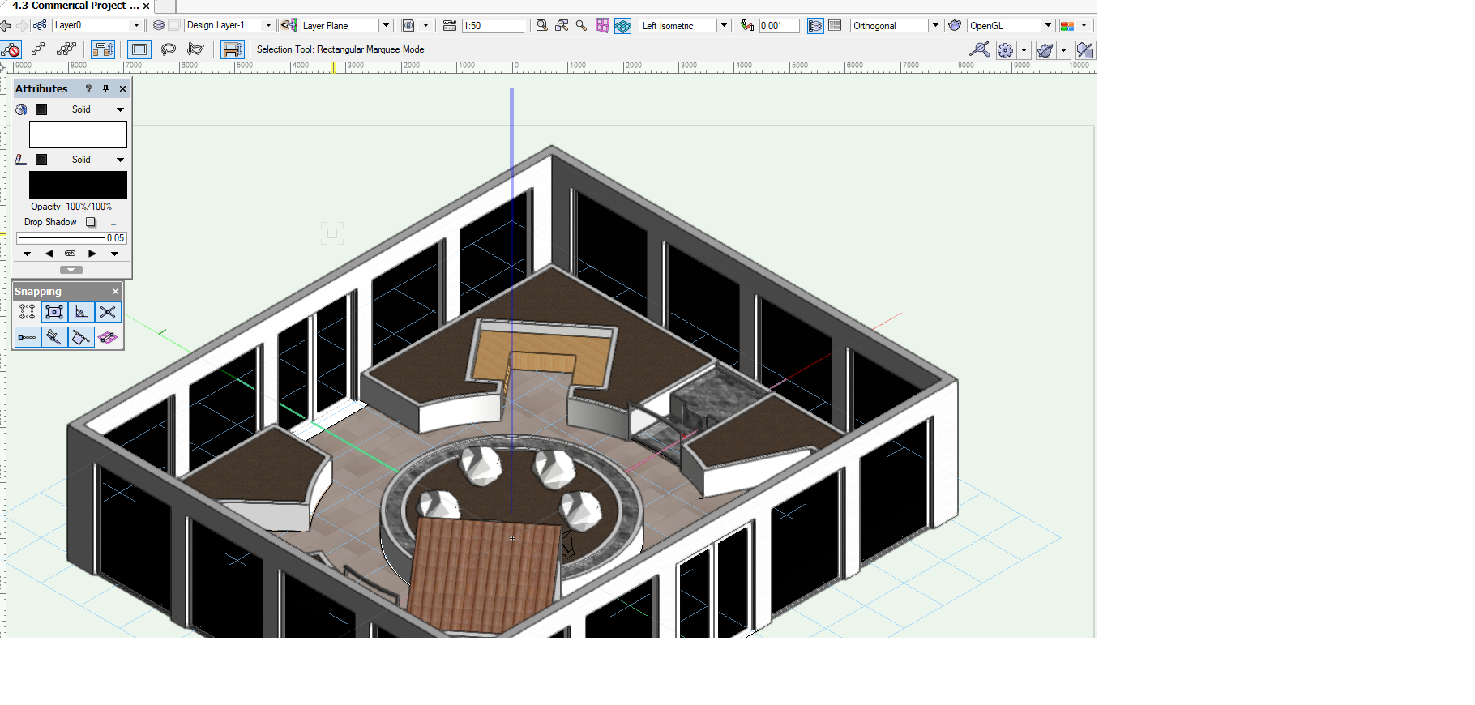Click the white fill color swatch

click(x=78, y=135)
